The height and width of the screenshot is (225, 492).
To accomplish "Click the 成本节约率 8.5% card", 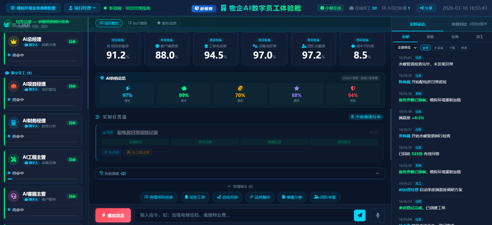I will click(x=363, y=49).
